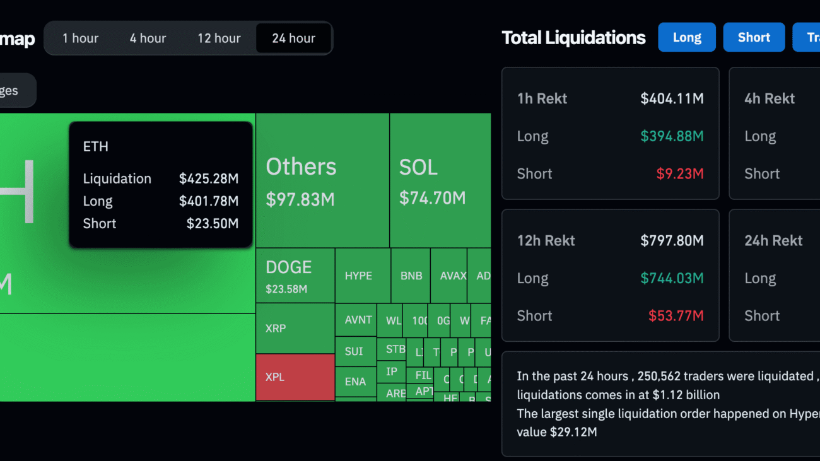The height and width of the screenshot is (461, 820).
Task: Click the 12h Rekt summary card
Action: click(610, 276)
